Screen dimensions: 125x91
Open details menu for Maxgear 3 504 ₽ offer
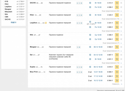coord(121,47)
